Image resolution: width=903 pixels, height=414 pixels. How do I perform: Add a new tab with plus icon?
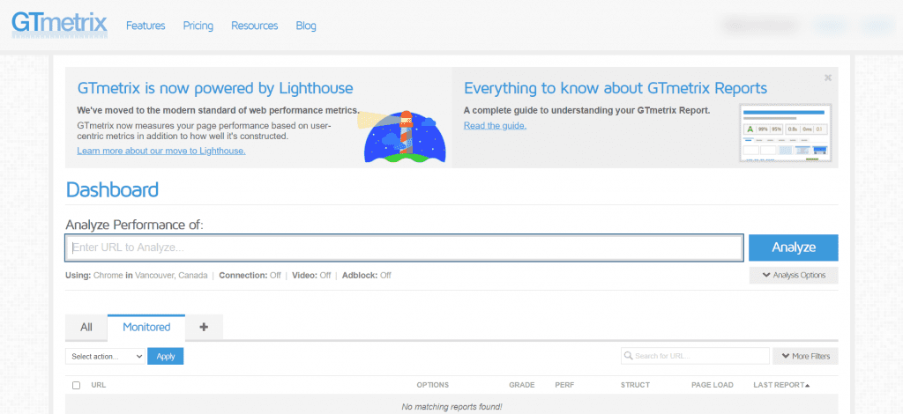tap(204, 327)
